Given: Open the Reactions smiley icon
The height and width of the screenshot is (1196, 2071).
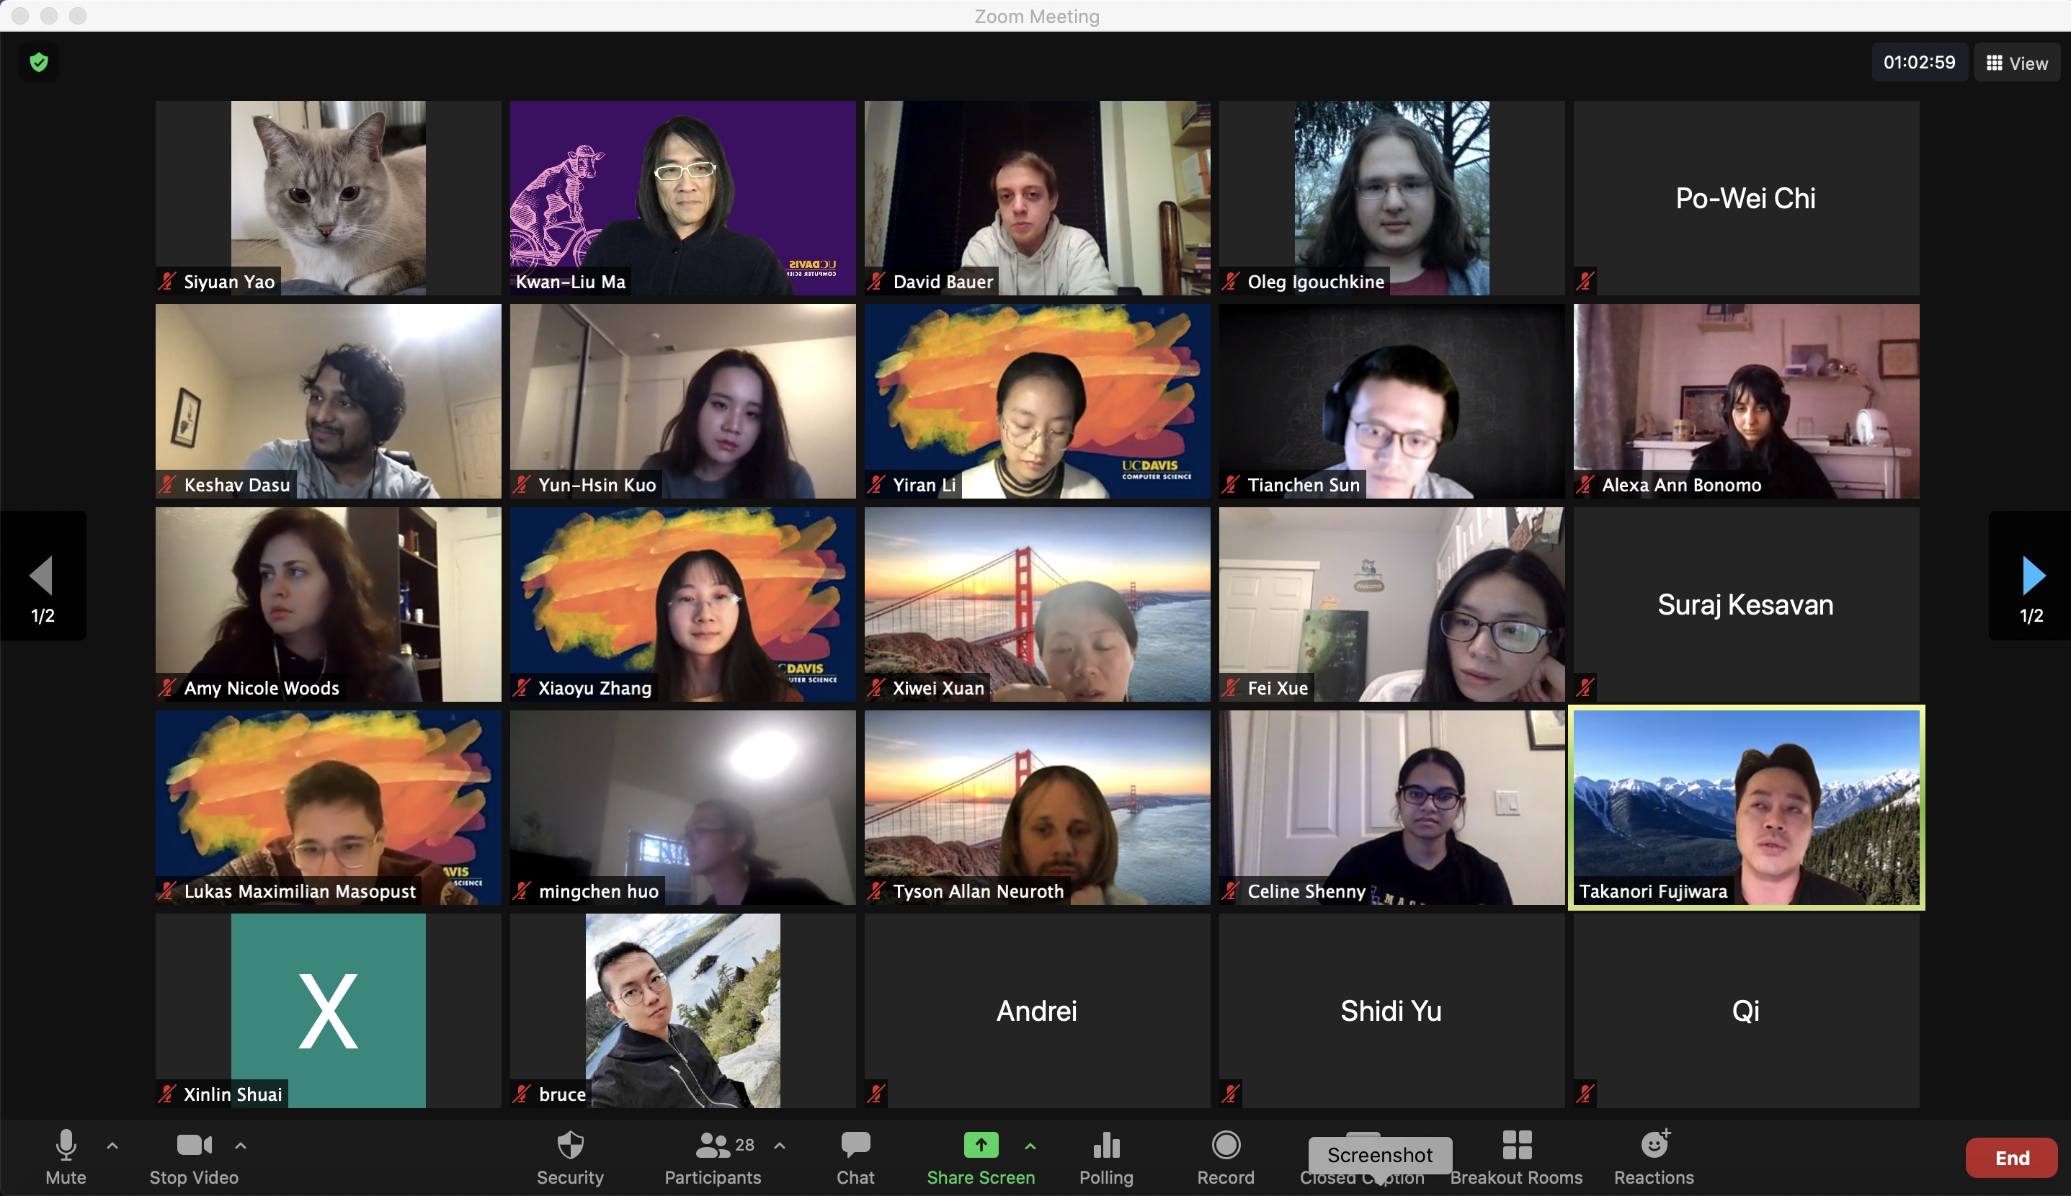Looking at the screenshot, I should pos(1654,1145).
